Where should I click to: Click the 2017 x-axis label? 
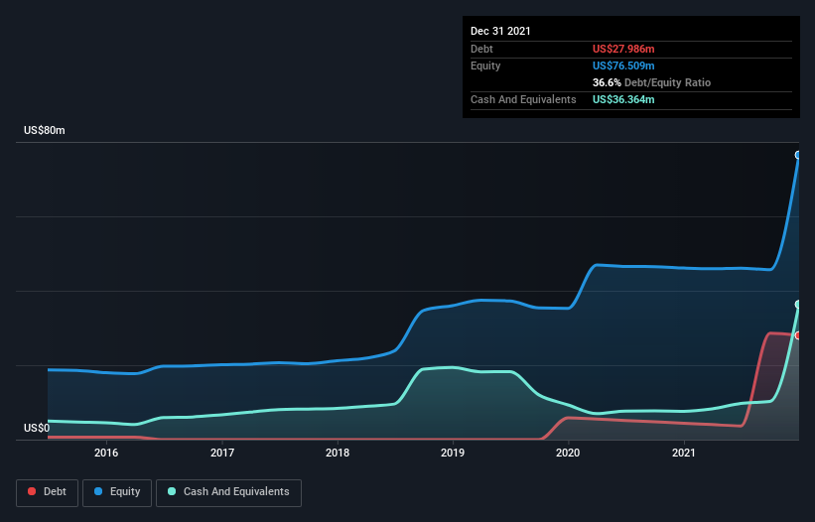point(222,453)
